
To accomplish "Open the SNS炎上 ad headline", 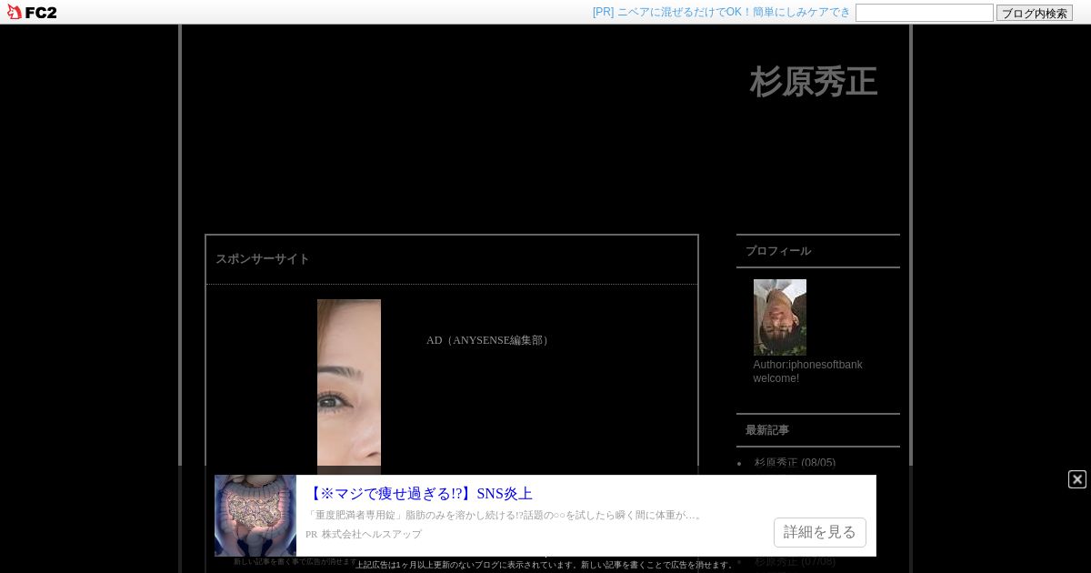I will [x=419, y=494].
